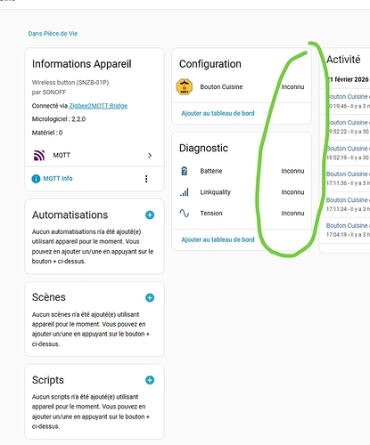Open the Linkquality diagnostic entity row

242,192
